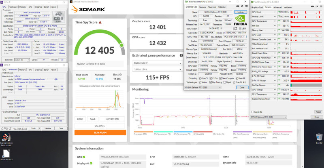
Task: Open Superposition Benchmark desktop icon
Action: (6, 140)
